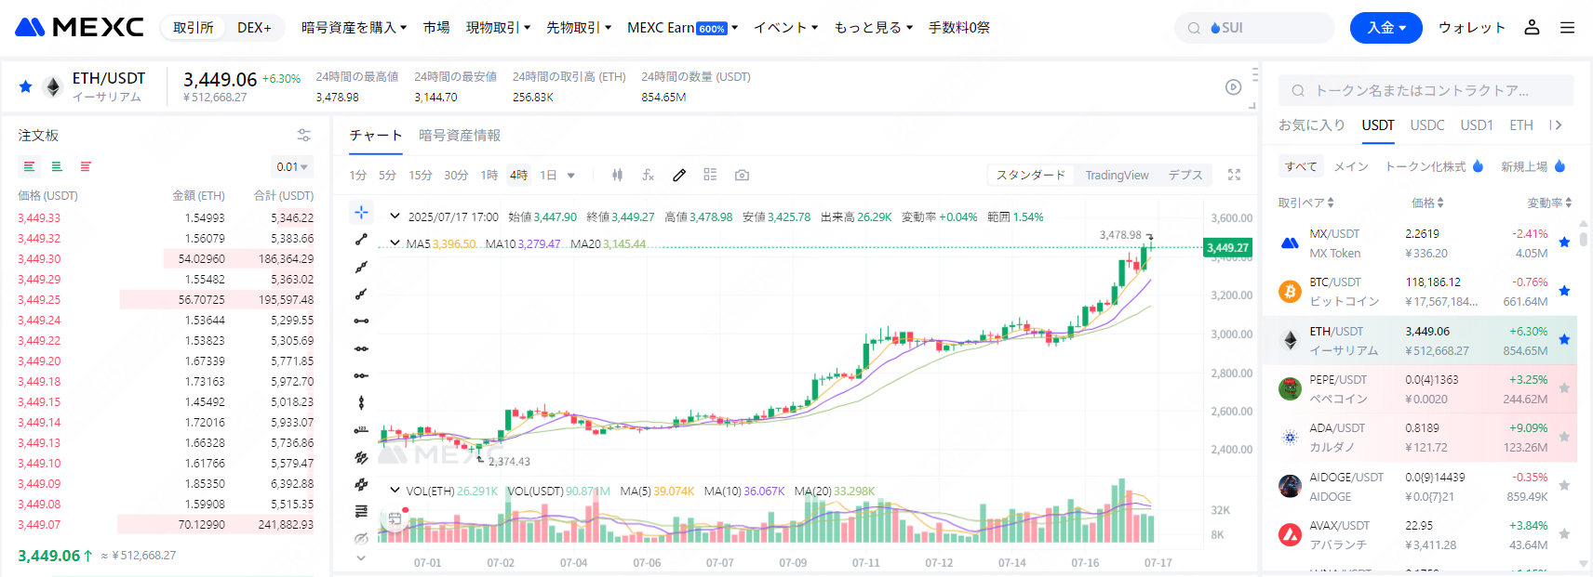This screenshot has width=1593, height=577.
Task: Filter pairs by メイン
Action: [1351, 166]
